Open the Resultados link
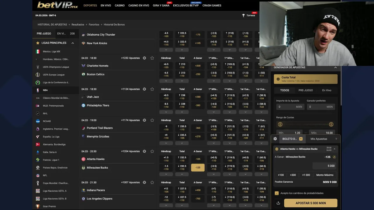This screenshot has height=210, width=374. click(x=78, y=25)
